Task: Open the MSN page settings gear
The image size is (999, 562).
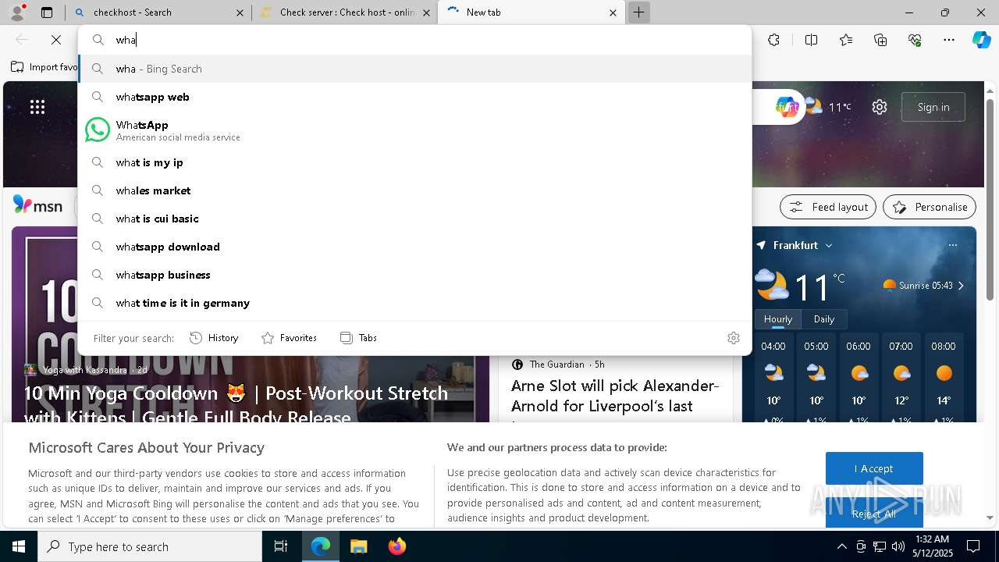Action: [x=880, y=107]
